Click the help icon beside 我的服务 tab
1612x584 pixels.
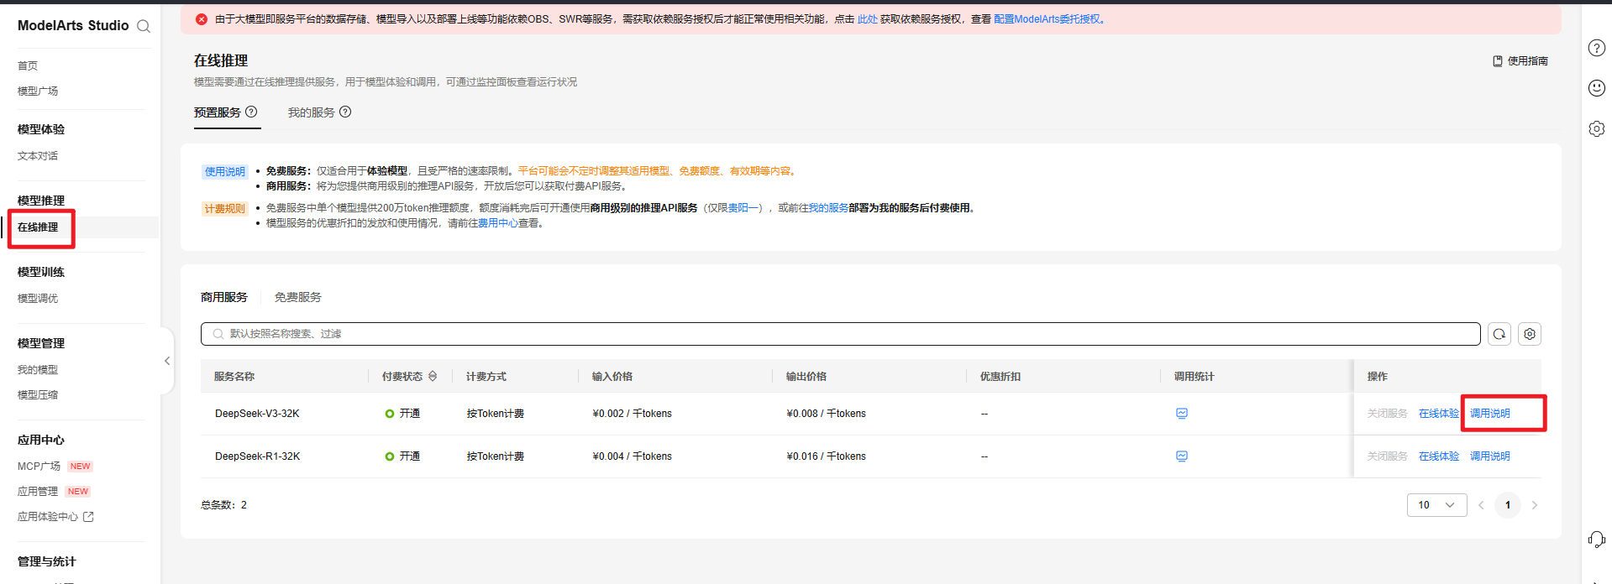[345, 112]
